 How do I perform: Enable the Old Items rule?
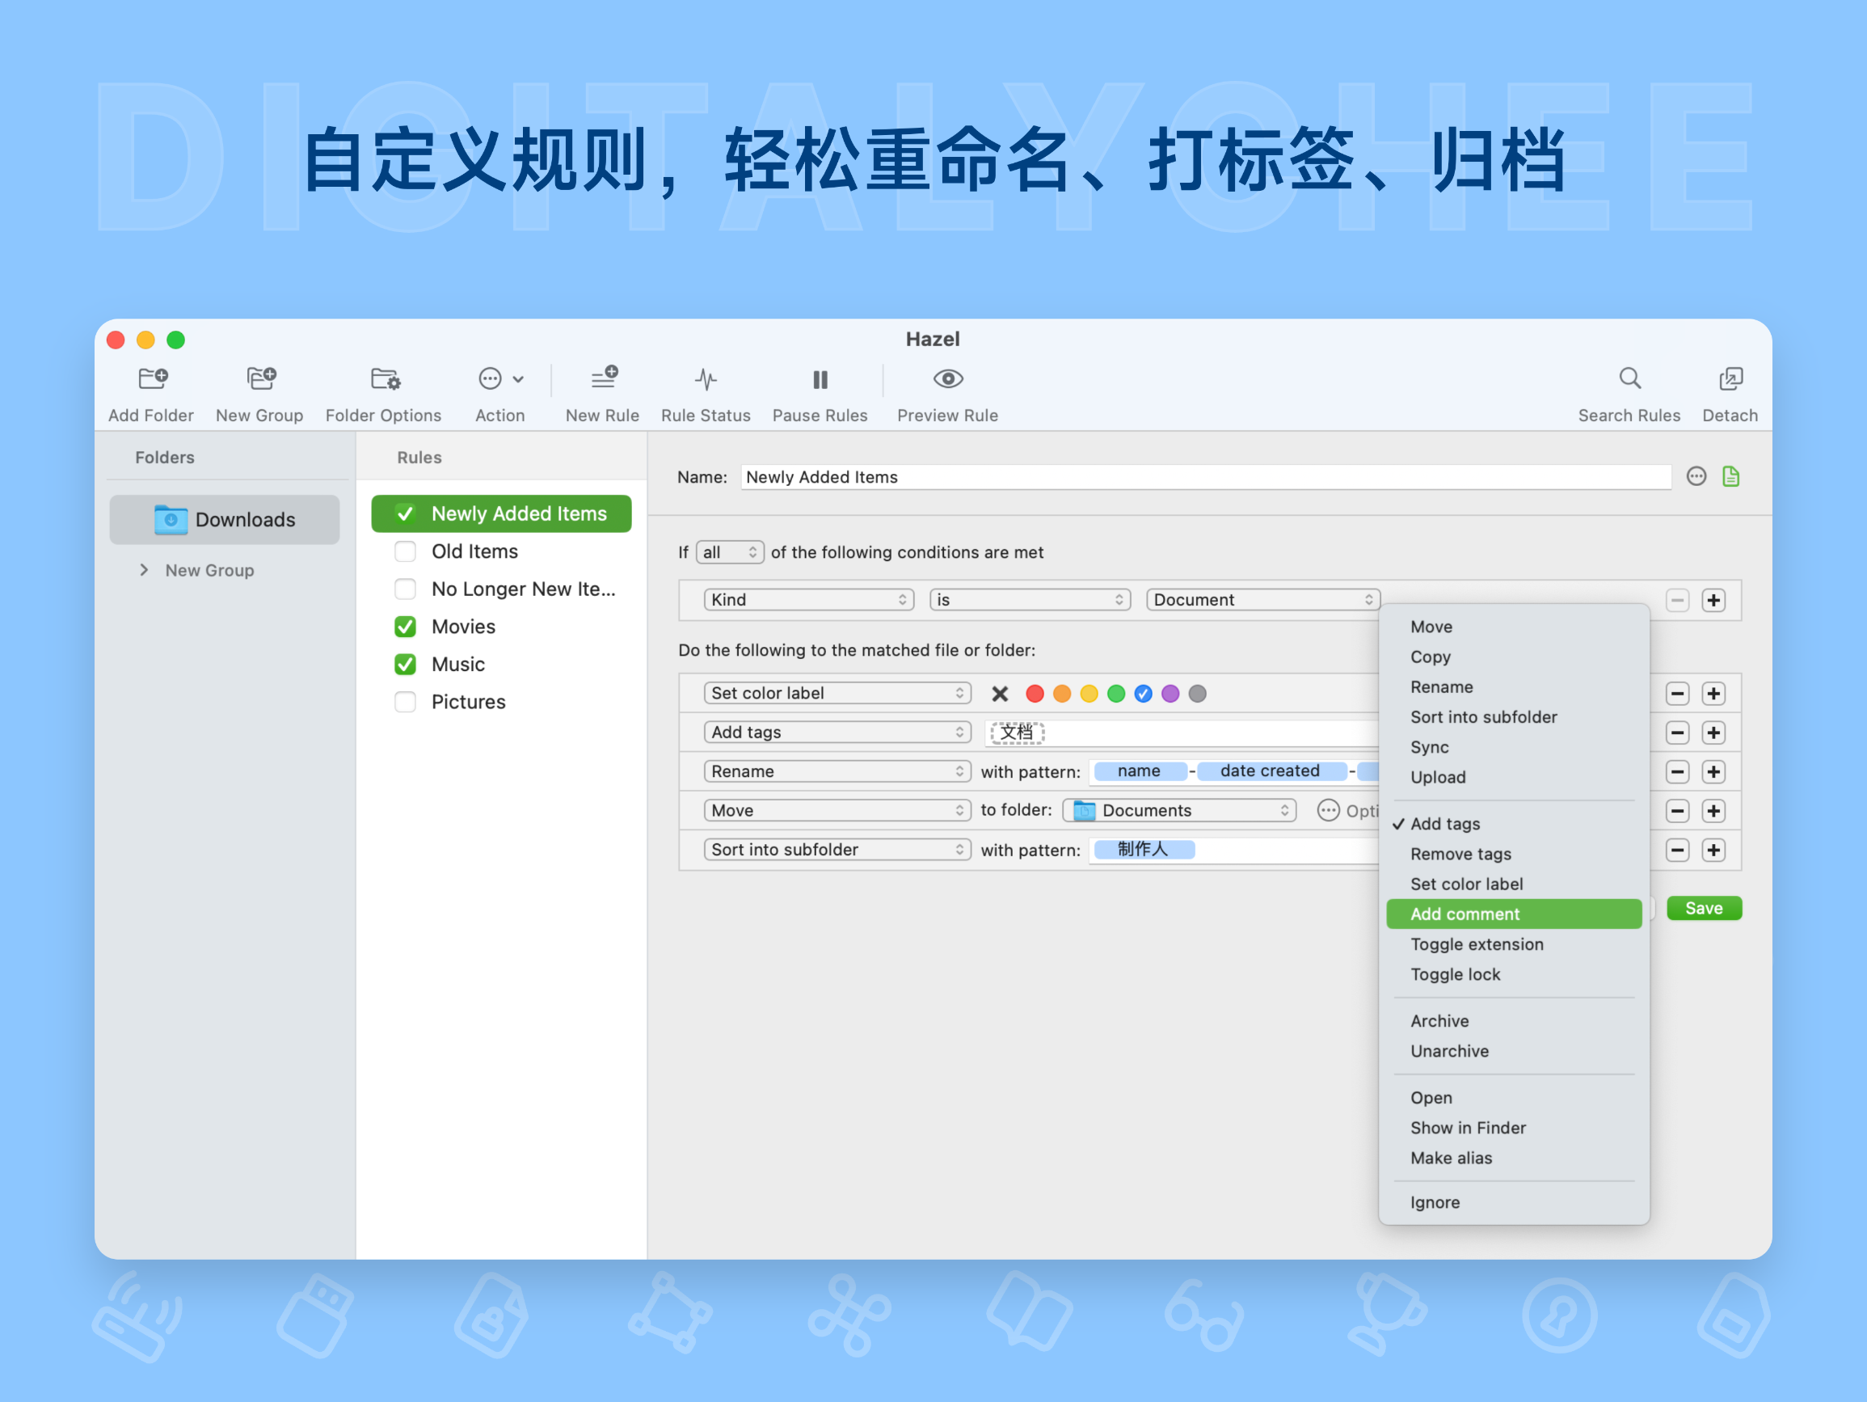tap(405, 551)
